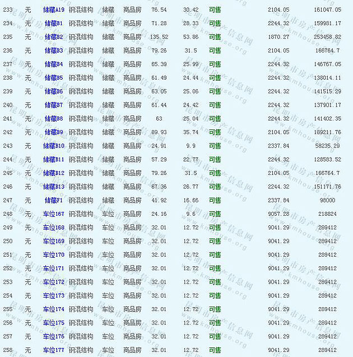Screen dimensions: 353x357
Task: Click the 储藏B1 storage link
Action: 54,24
